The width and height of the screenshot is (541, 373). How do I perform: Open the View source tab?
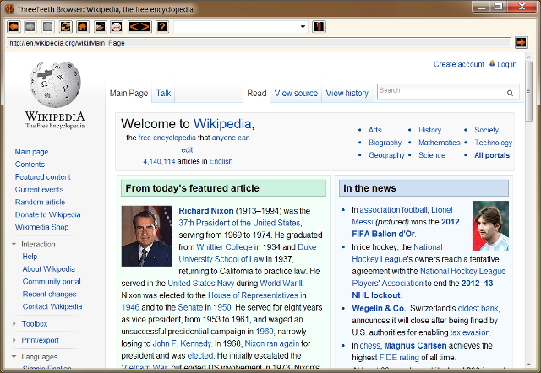pyautogui.click(x=296, y=93)
